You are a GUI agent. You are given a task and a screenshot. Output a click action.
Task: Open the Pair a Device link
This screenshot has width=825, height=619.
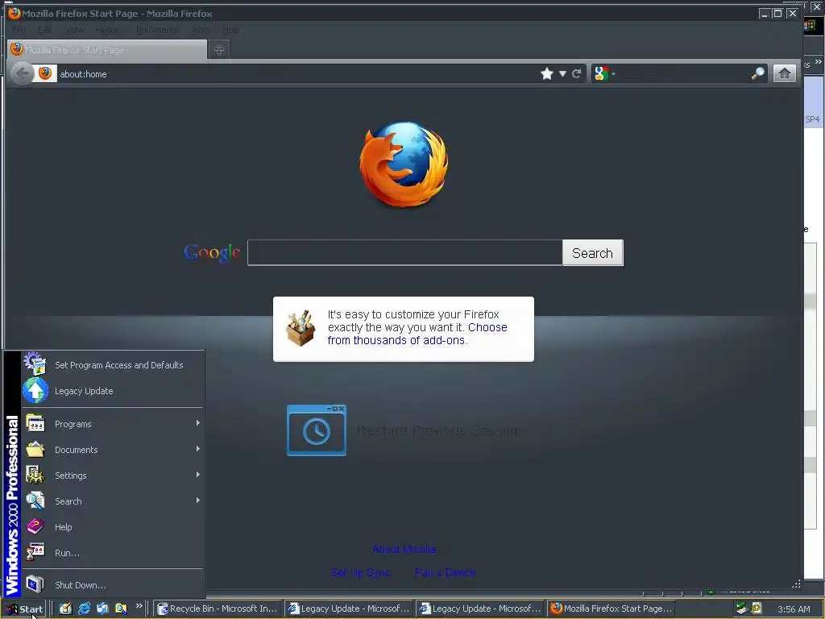445,573
